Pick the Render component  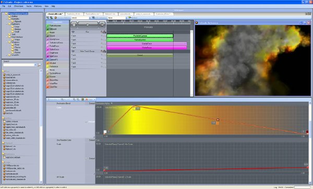pos(57,76)
